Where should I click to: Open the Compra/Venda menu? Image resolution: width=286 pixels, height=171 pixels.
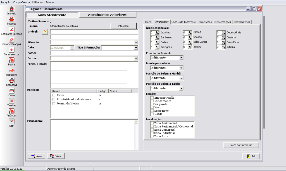(x=21, y=2)
